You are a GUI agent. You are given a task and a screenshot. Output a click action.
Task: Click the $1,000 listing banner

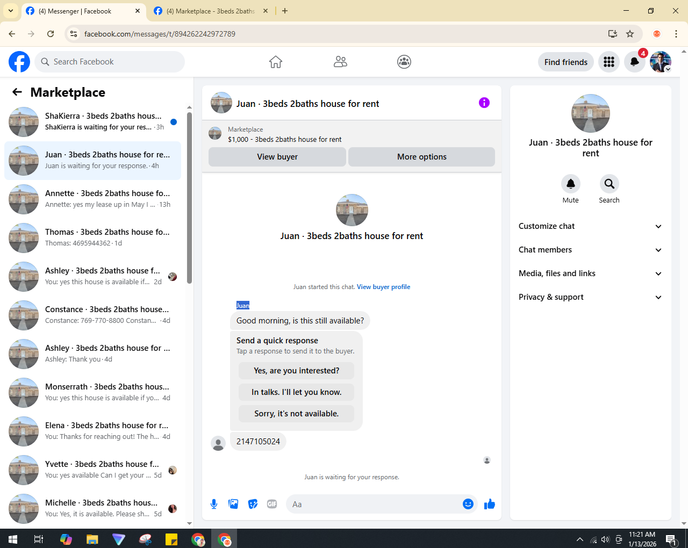(x=352, y=134)
